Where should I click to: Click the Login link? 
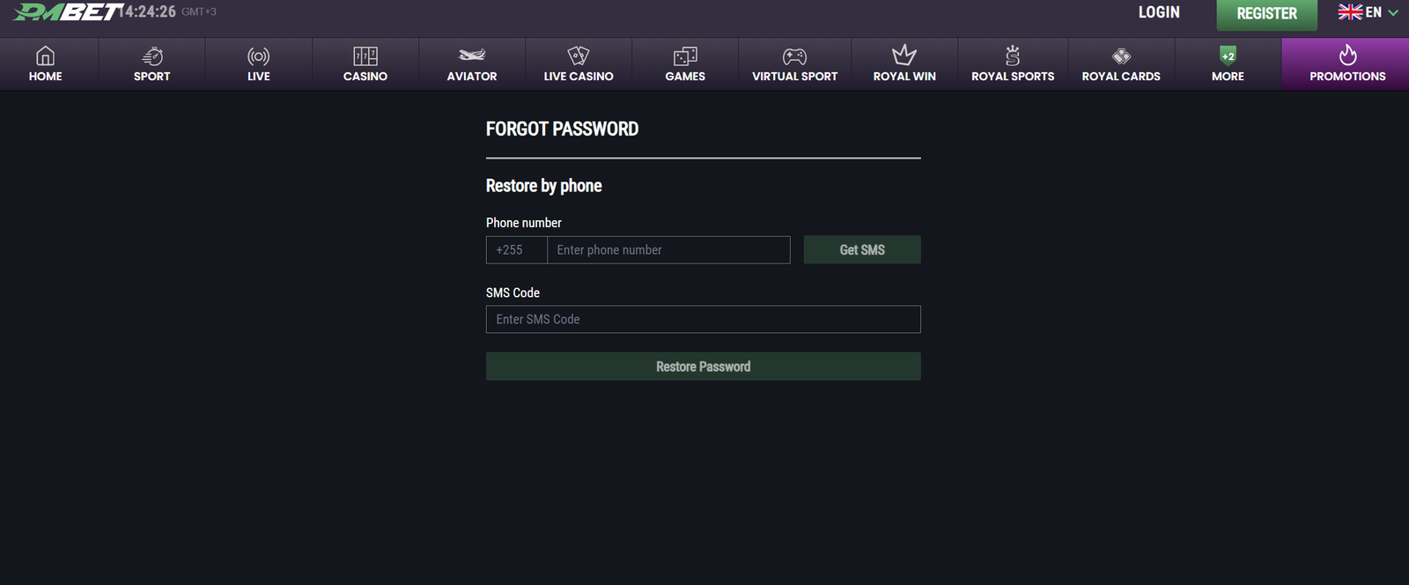coord(1159,12)
